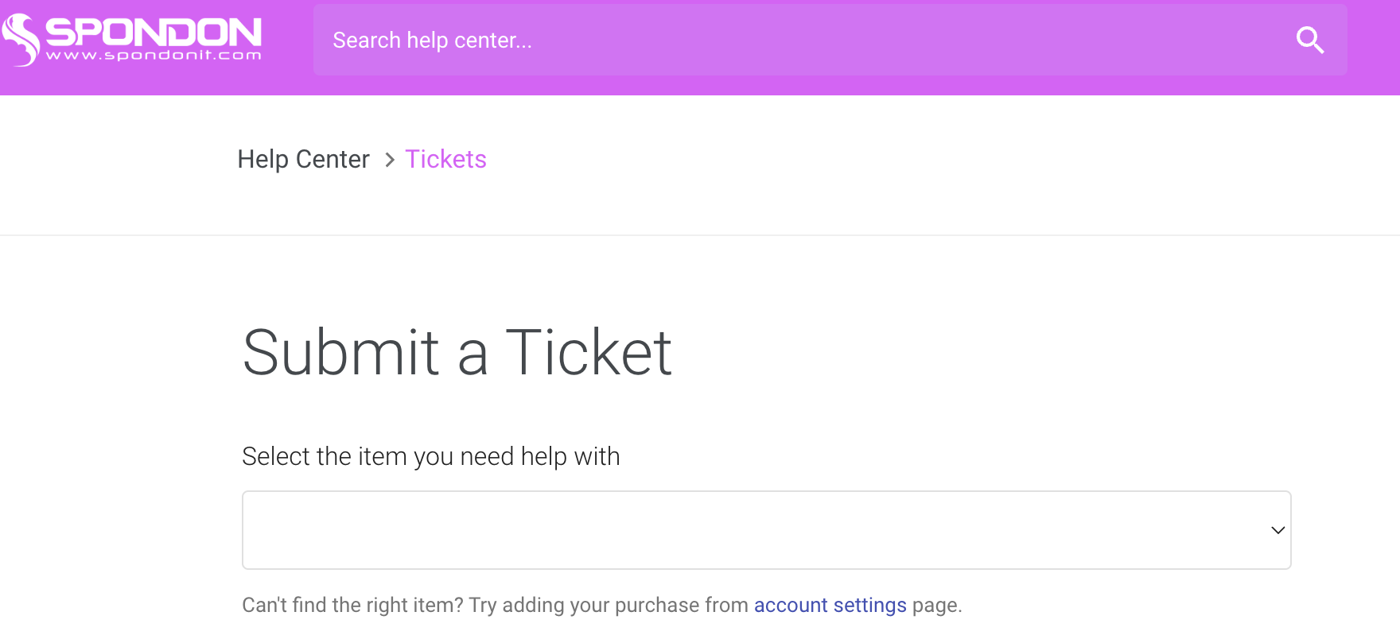Click the 'Search help center...' placeholder text
Screen dimensions: 1400x639
tap(432, 40)
